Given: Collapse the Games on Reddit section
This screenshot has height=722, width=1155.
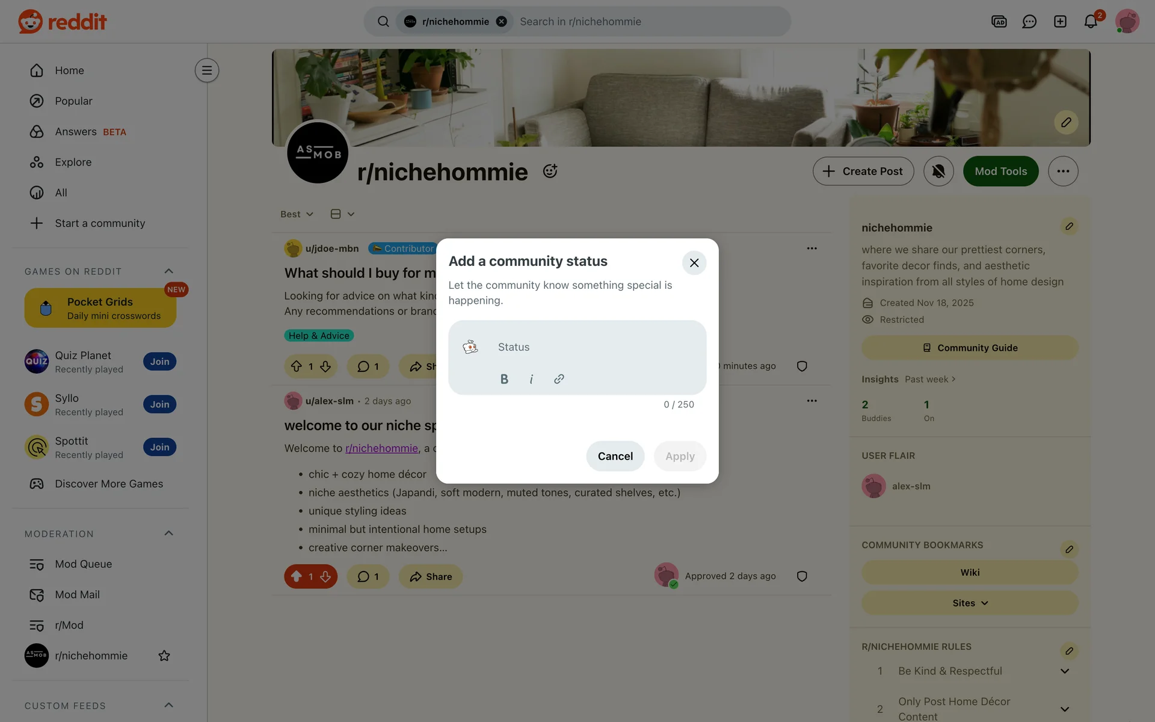Looking at the screenshot, I should pyautogui.click(x=169, y=271).
